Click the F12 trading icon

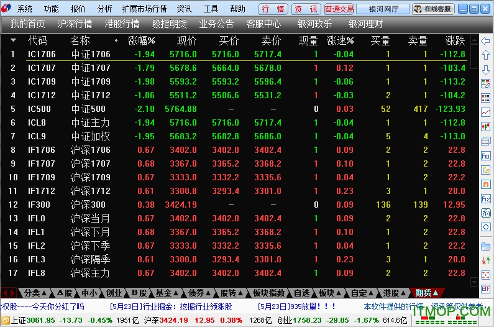[485, 199]
